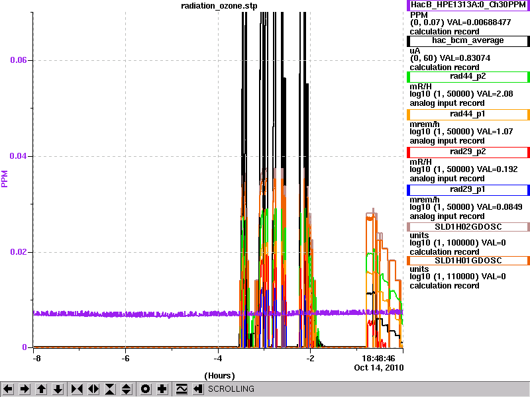Select the HacB_HPE1313A:0_Ch30PPM legend entry
This screenshot has height=397, width=530.
coord(468,5)
